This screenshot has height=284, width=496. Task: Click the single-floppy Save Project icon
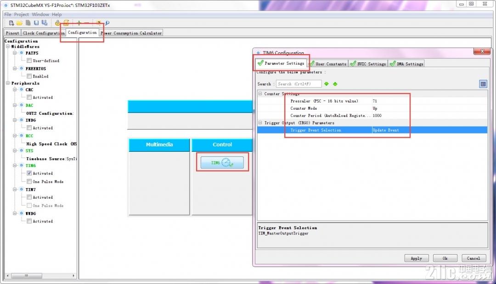coord(36,23)
